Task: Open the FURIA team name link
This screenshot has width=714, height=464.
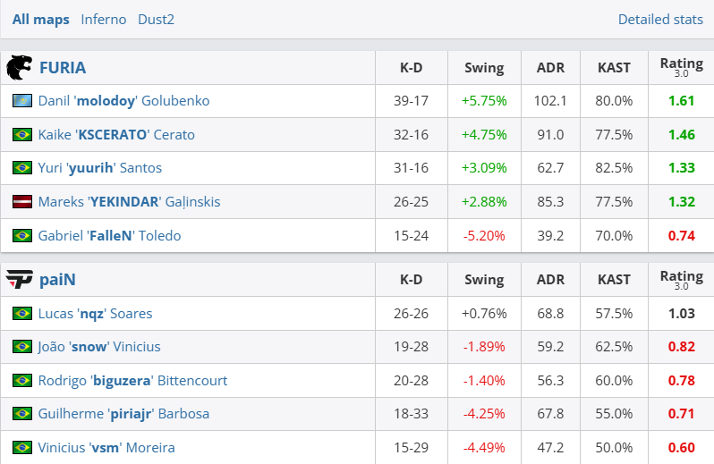Action: tap(63, 68)
